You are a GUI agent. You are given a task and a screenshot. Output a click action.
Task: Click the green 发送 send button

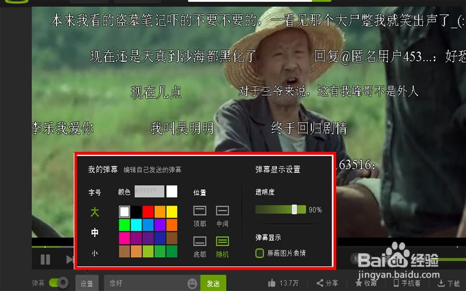pyautogui.click(x=213, y=283)
